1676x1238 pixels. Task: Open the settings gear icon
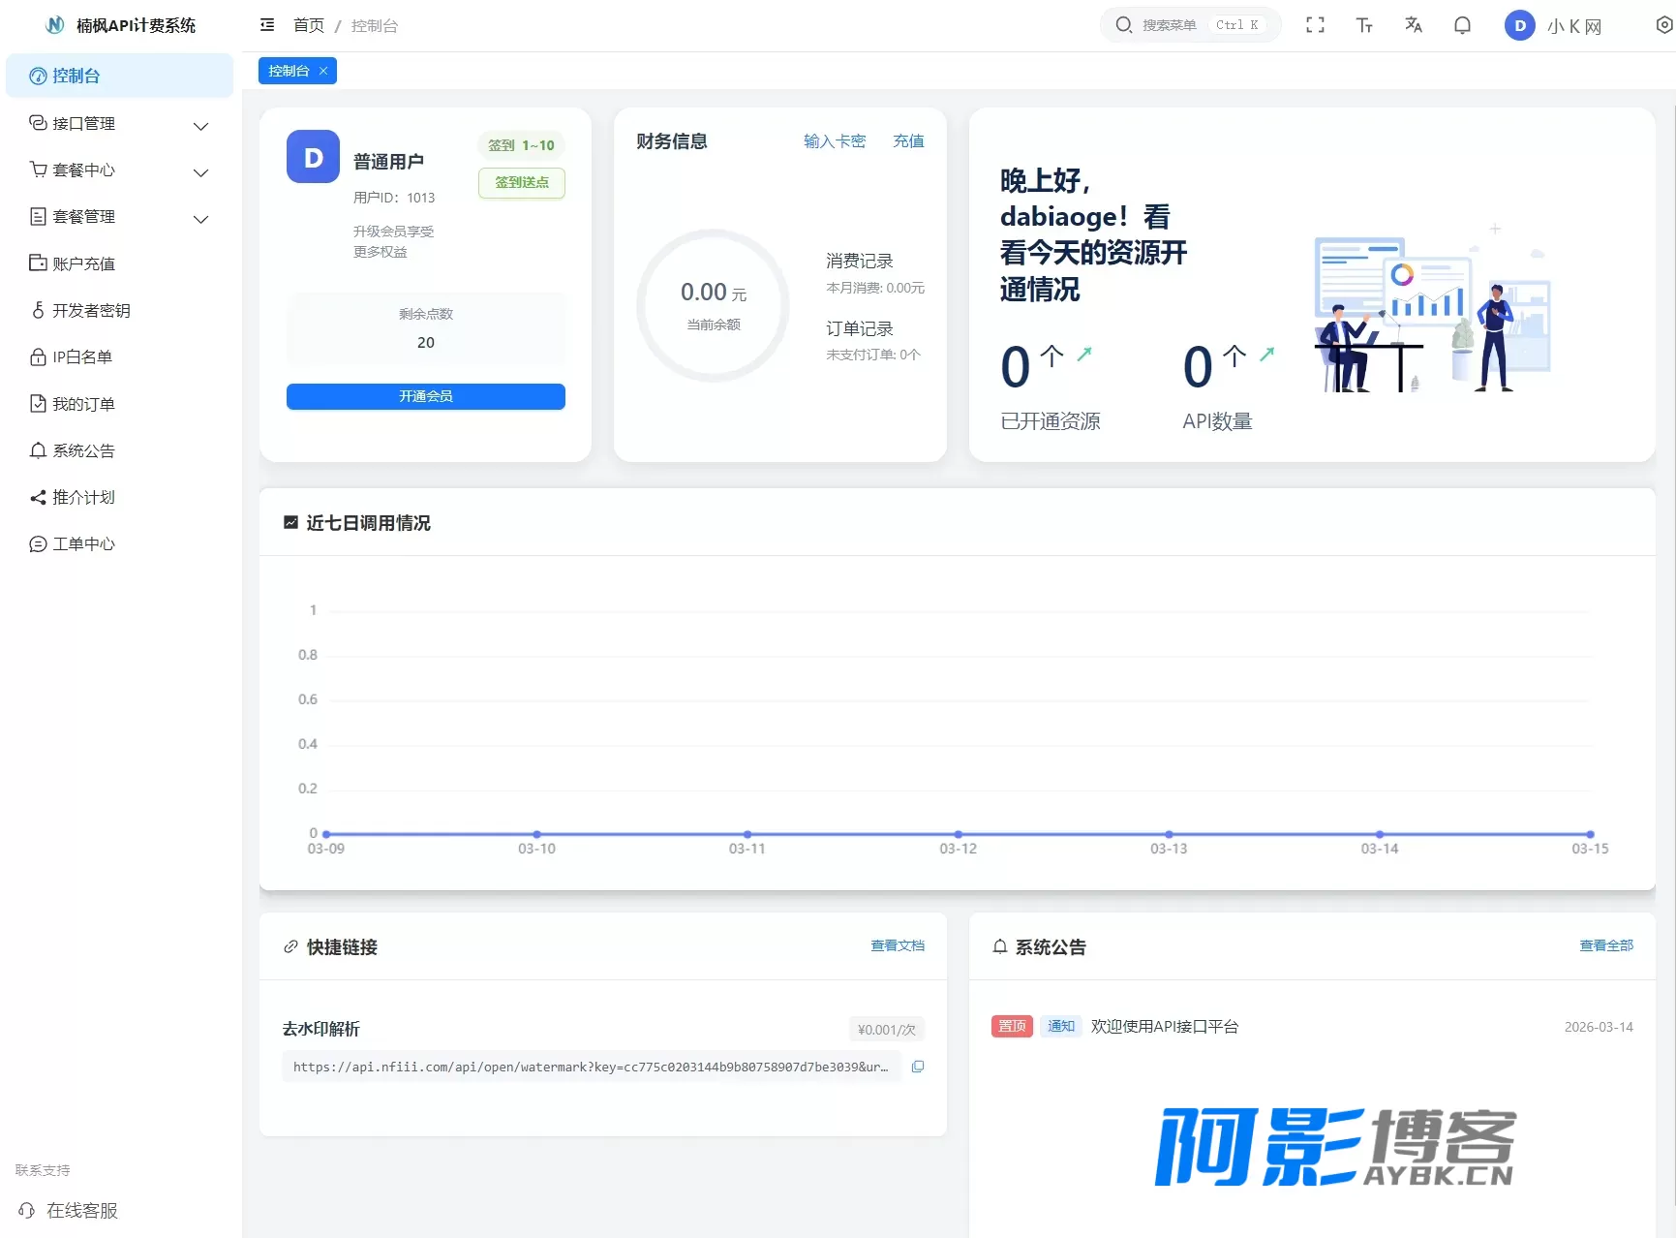[x=1663, y=25]
